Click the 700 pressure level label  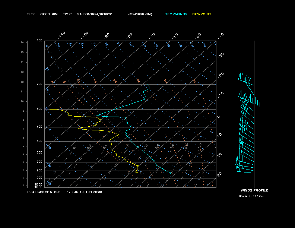(x=39, y=162)
